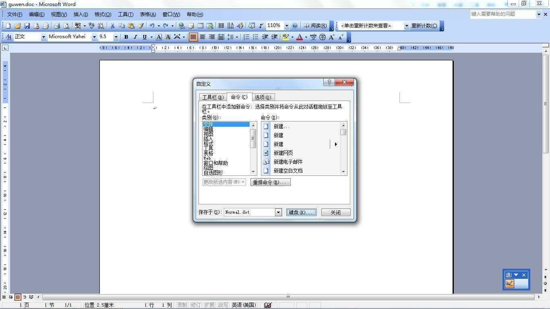Open the Styles and Formatting pane icon
550x309 pixels.
8,37
